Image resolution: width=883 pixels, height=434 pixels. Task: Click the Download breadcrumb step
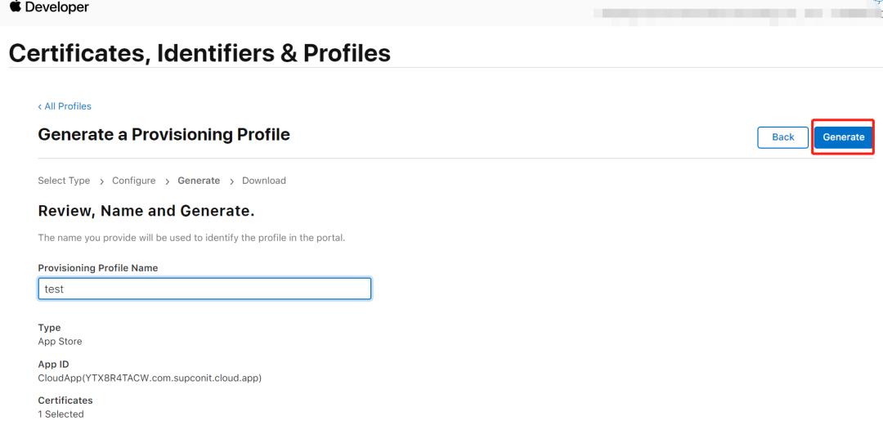click(x=263, y=181)
